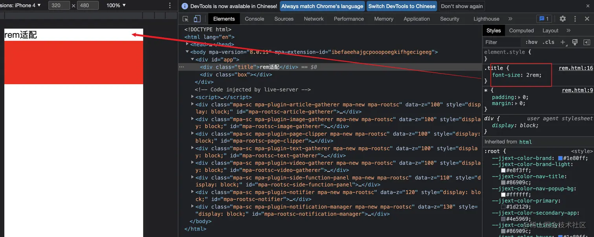Show more main DevTools tabs chevron

[x=510, y=19]
